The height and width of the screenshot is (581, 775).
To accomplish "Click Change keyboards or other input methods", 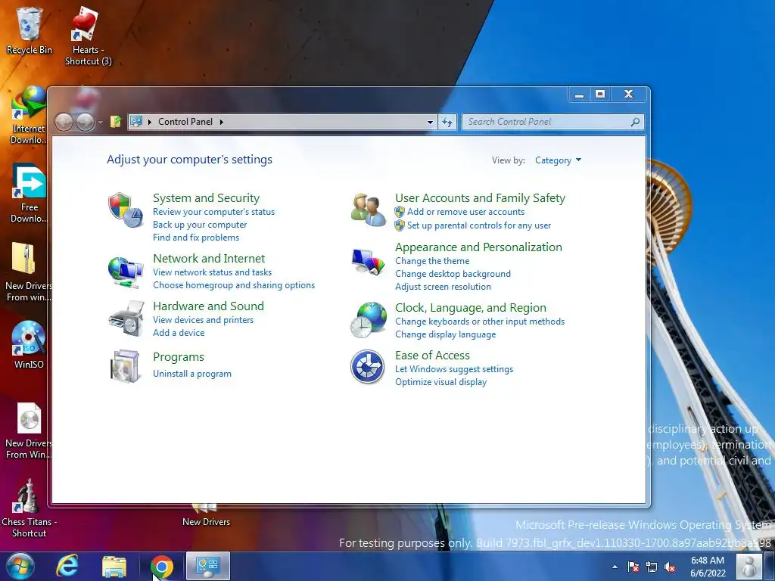I will 480,322.
